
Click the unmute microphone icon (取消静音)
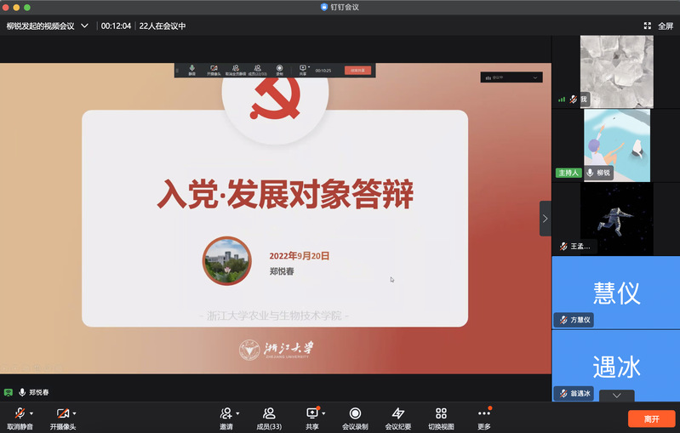click(x=20, y=413)
